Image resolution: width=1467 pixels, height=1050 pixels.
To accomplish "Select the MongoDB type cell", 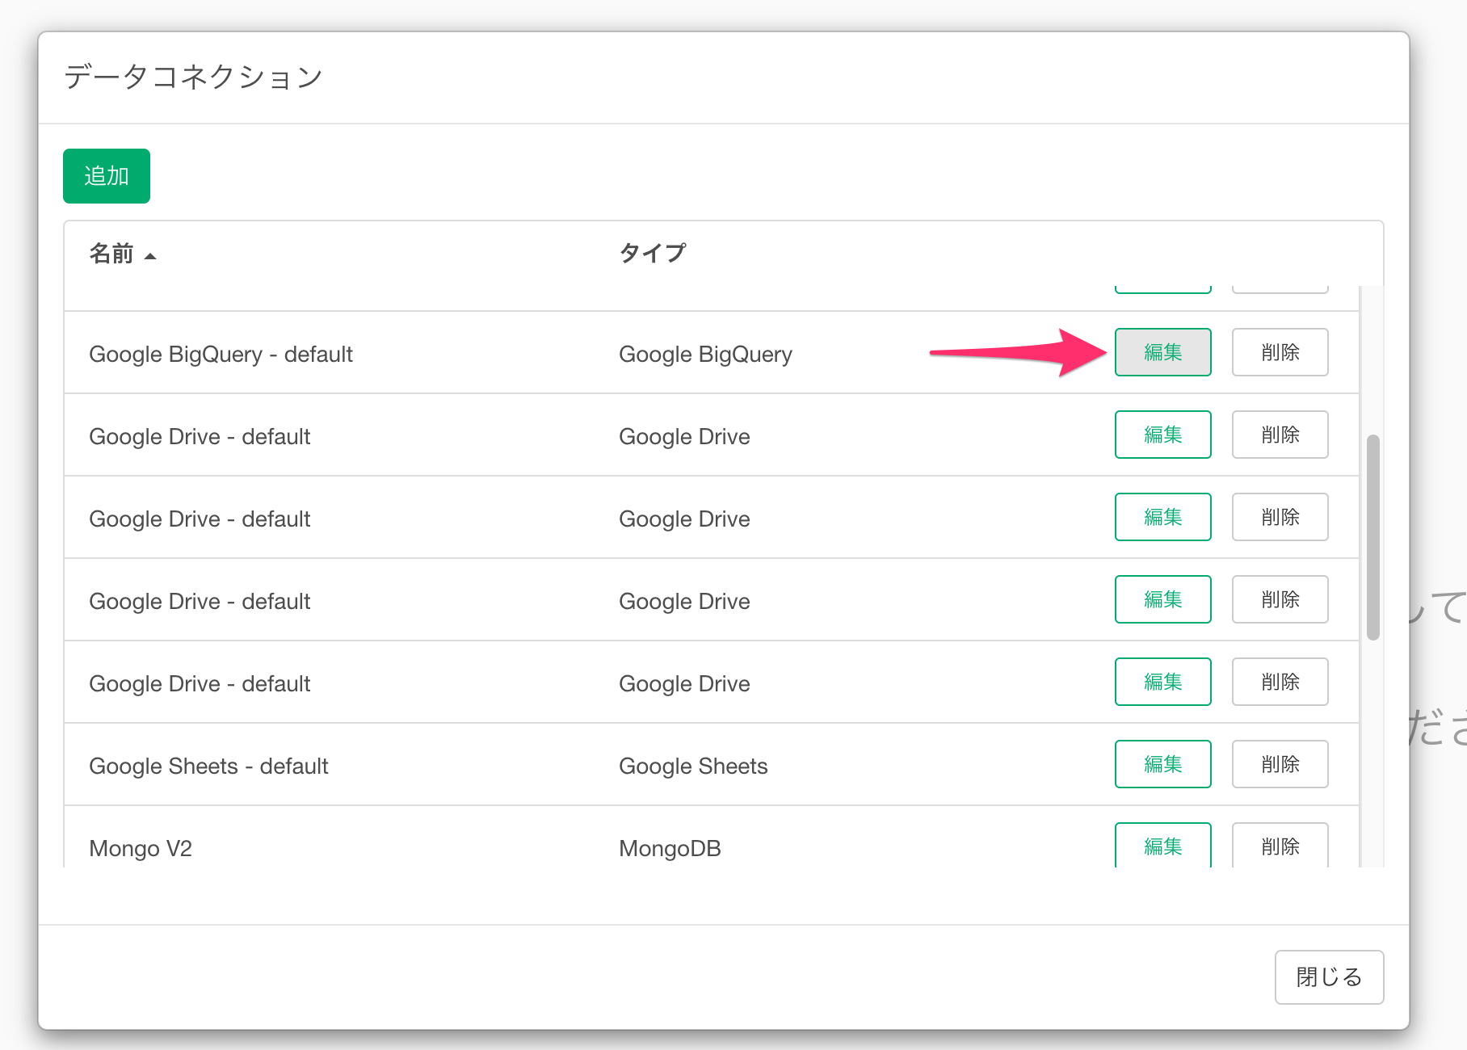I will pyautogui.click(x=670, y=849).
